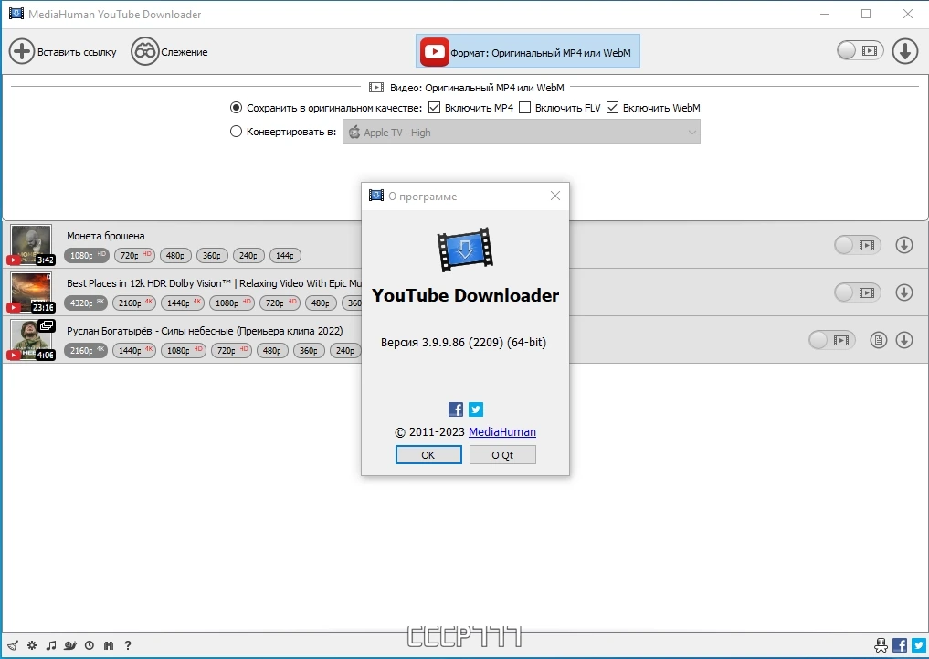Uncheck Включить WebM checkbox
Image resolution: width=929 pixels, height=659 pixels.
[x=613, y=107]
